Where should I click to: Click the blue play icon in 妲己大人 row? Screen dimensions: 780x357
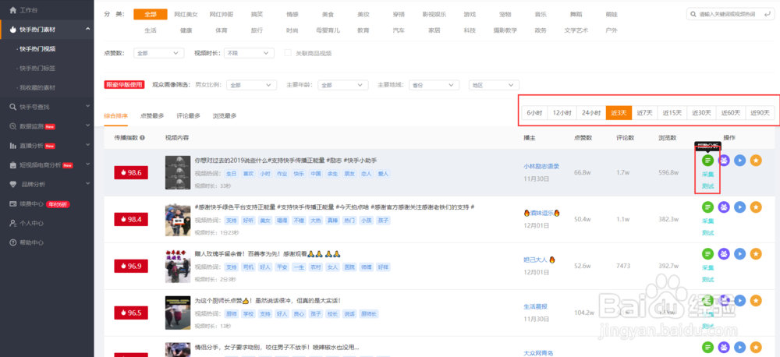coord(739,253)
